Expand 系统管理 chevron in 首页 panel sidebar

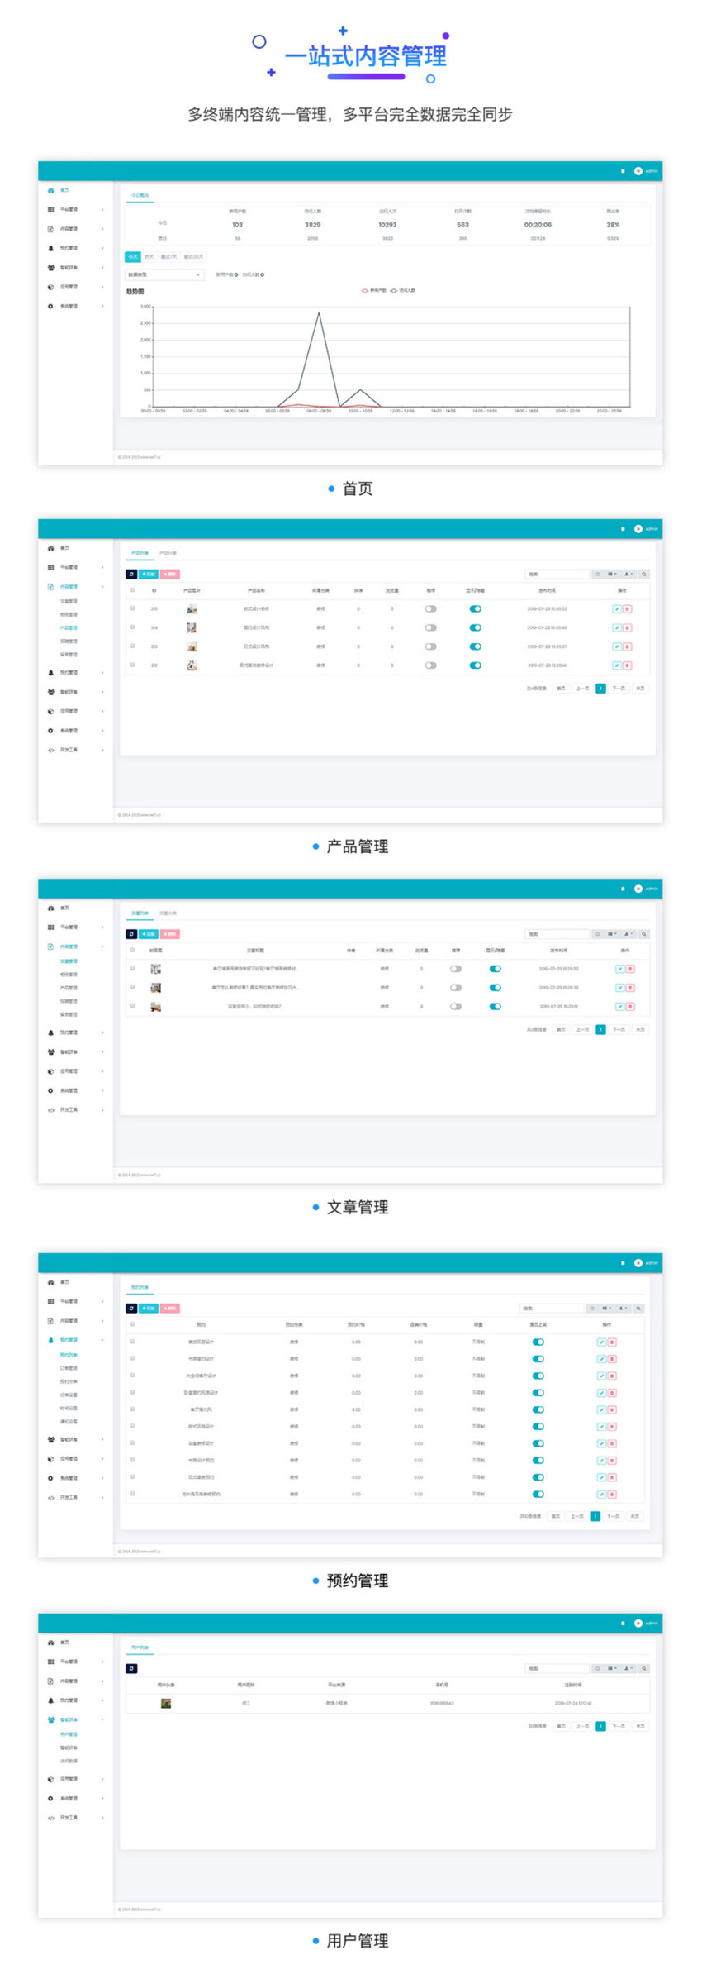point(102,306)
